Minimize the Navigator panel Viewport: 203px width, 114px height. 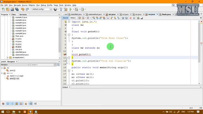pos(59,62)
